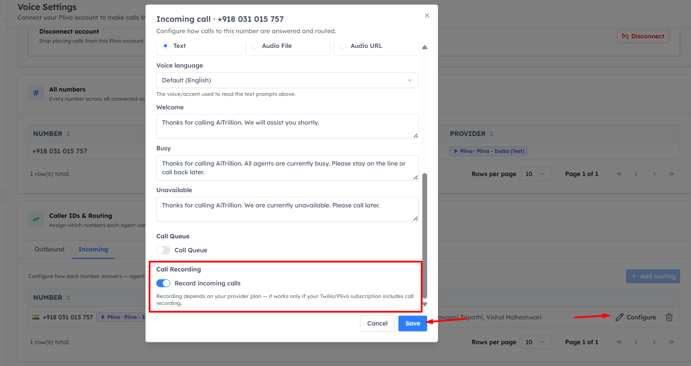Turn off Record incoming calls toggle
This screenshot has width=691, height=366.
click(163, 283)
